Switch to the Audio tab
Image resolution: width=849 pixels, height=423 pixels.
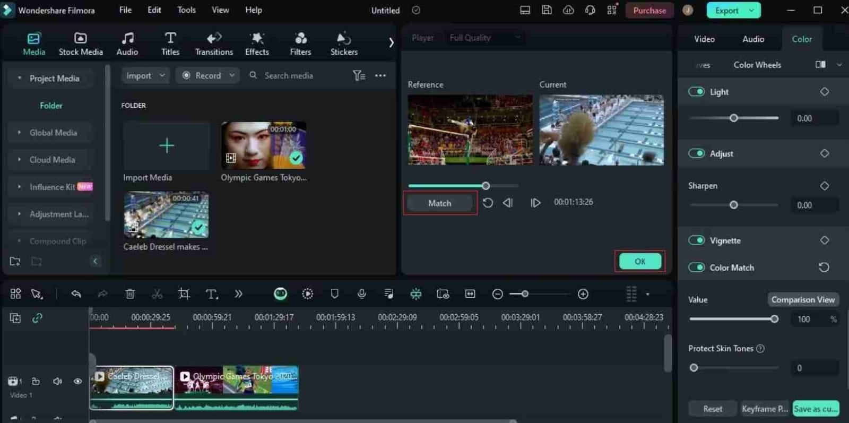click(x=752, y=39)
